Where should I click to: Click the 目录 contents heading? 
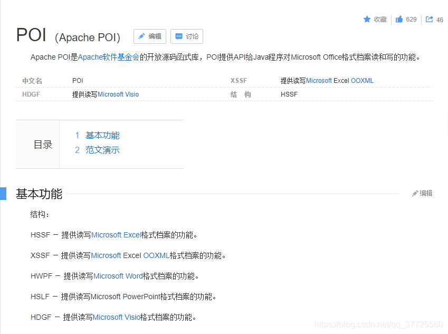43,145
